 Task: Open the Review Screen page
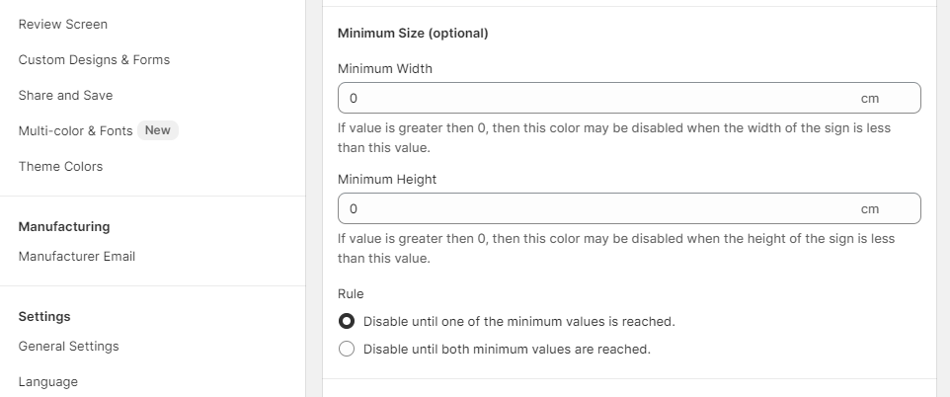click(x=63, y=24)
